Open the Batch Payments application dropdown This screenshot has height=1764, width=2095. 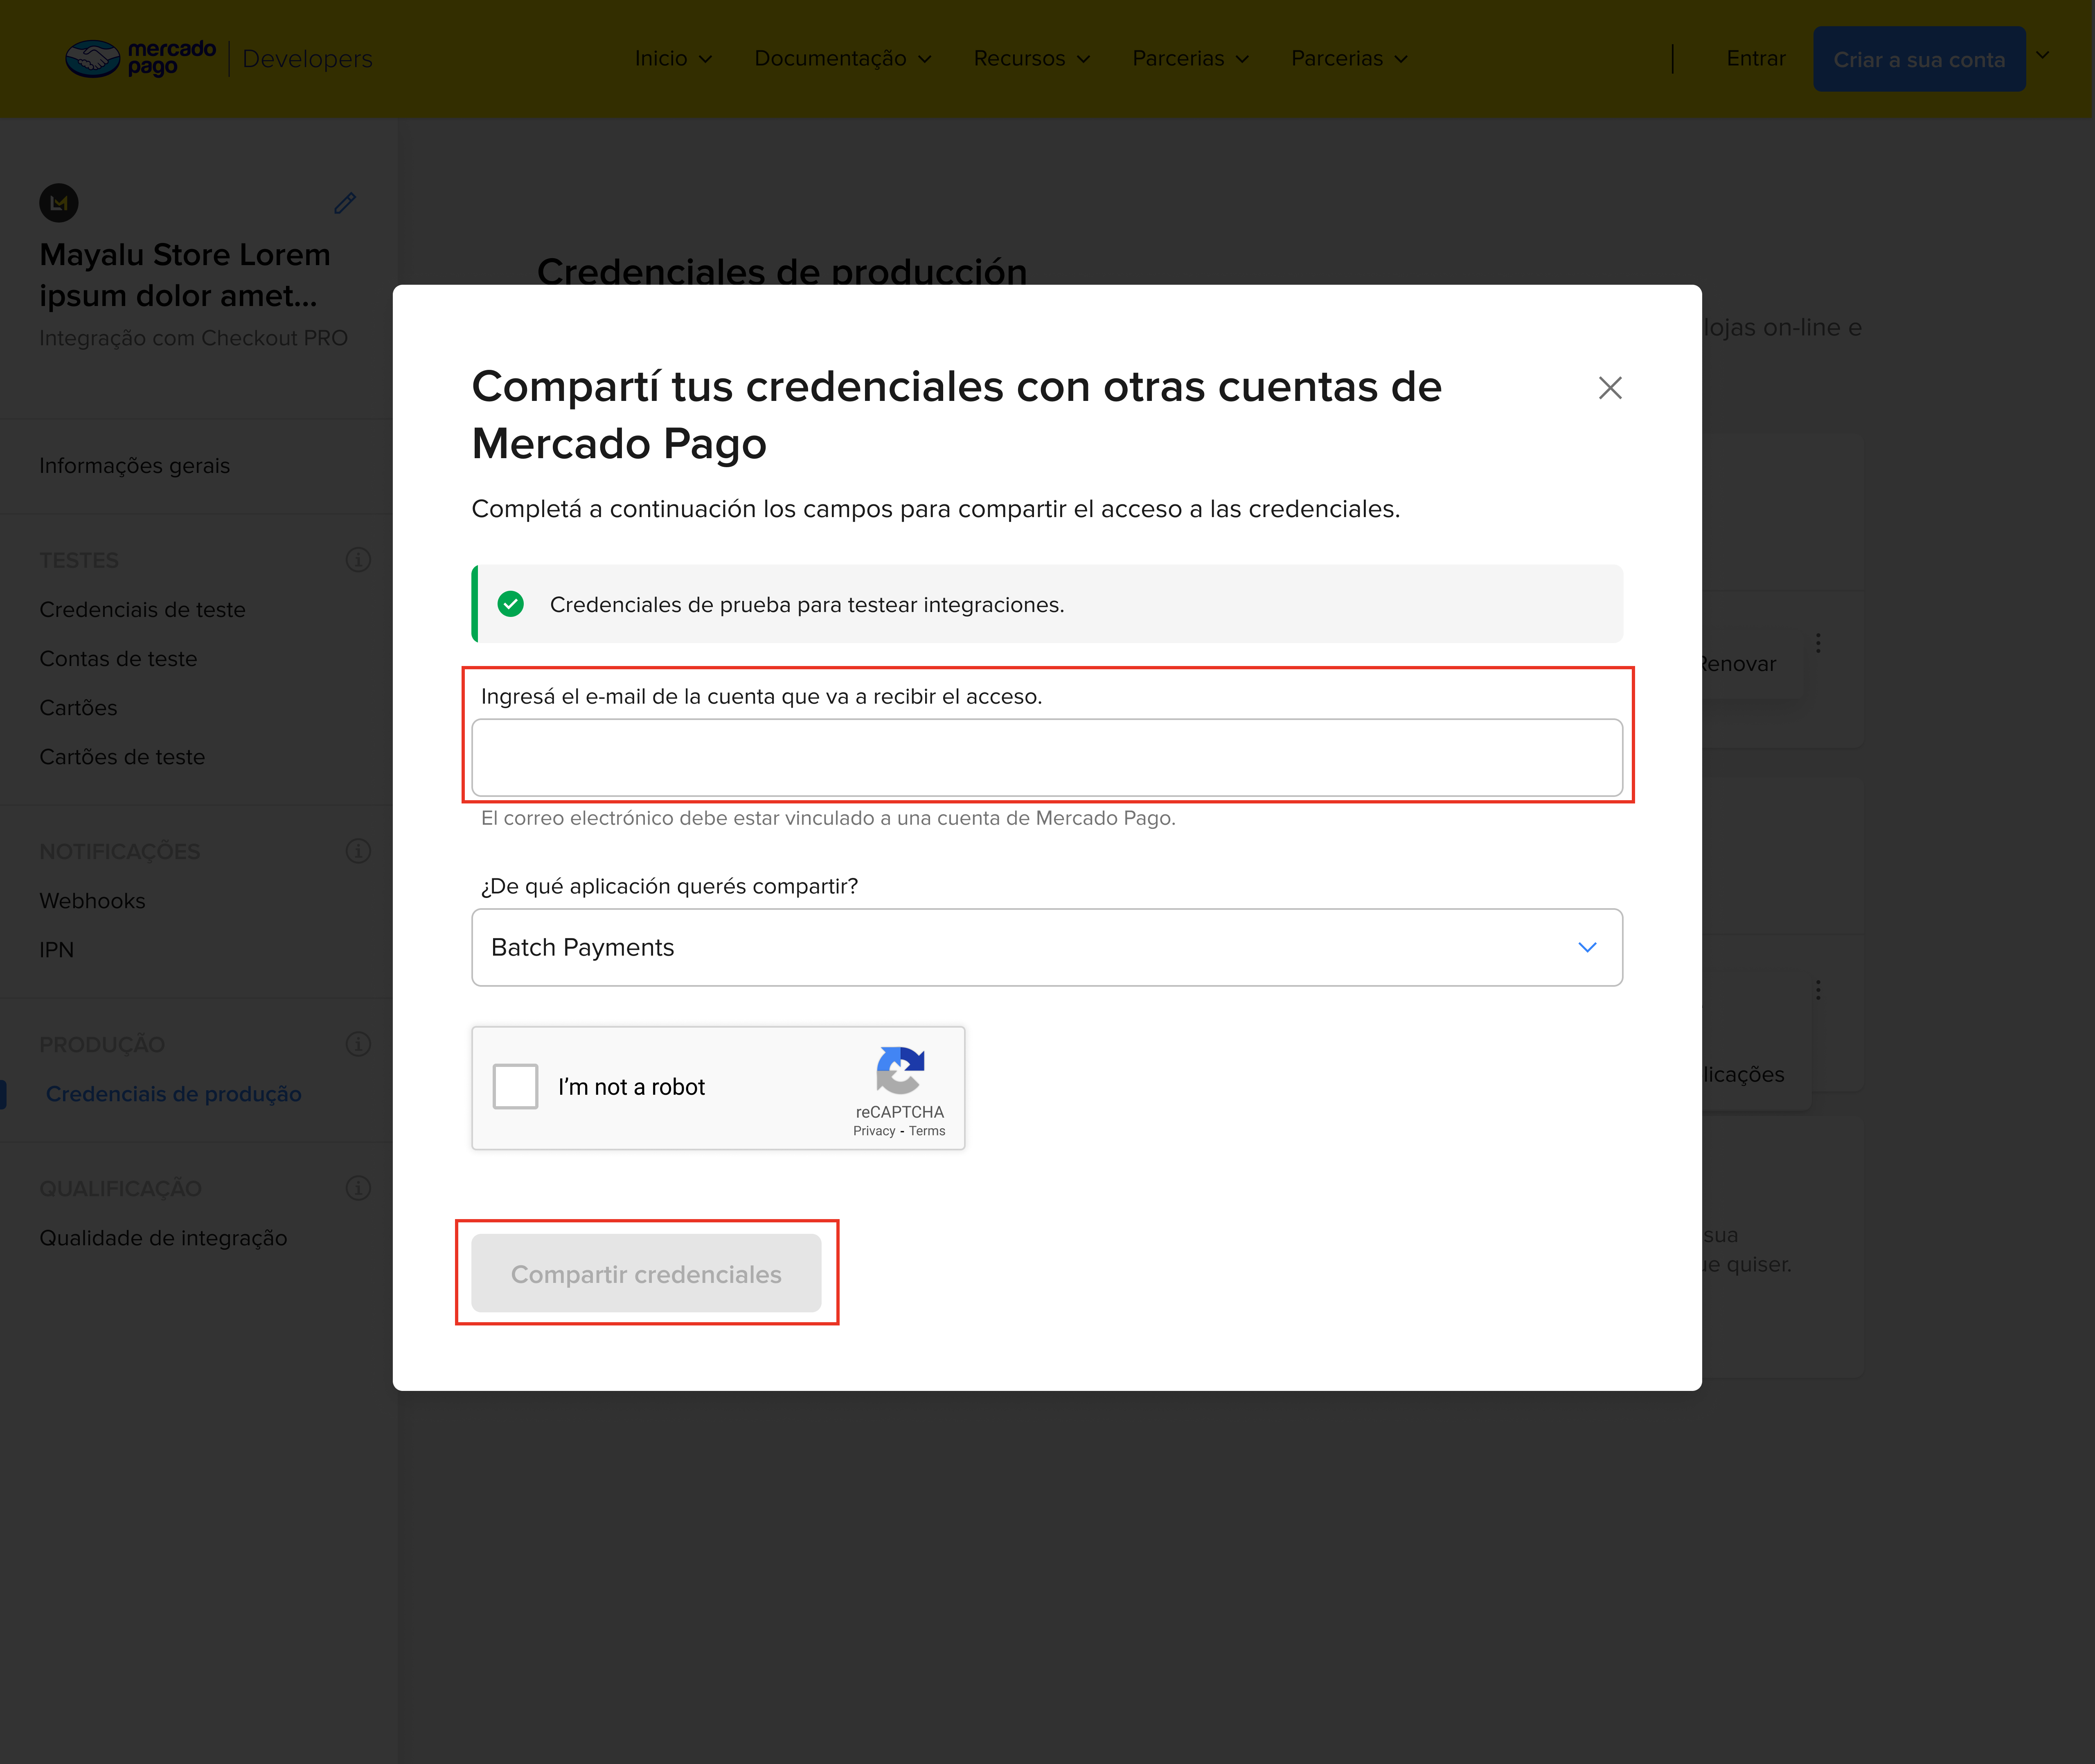[1047, 947]
